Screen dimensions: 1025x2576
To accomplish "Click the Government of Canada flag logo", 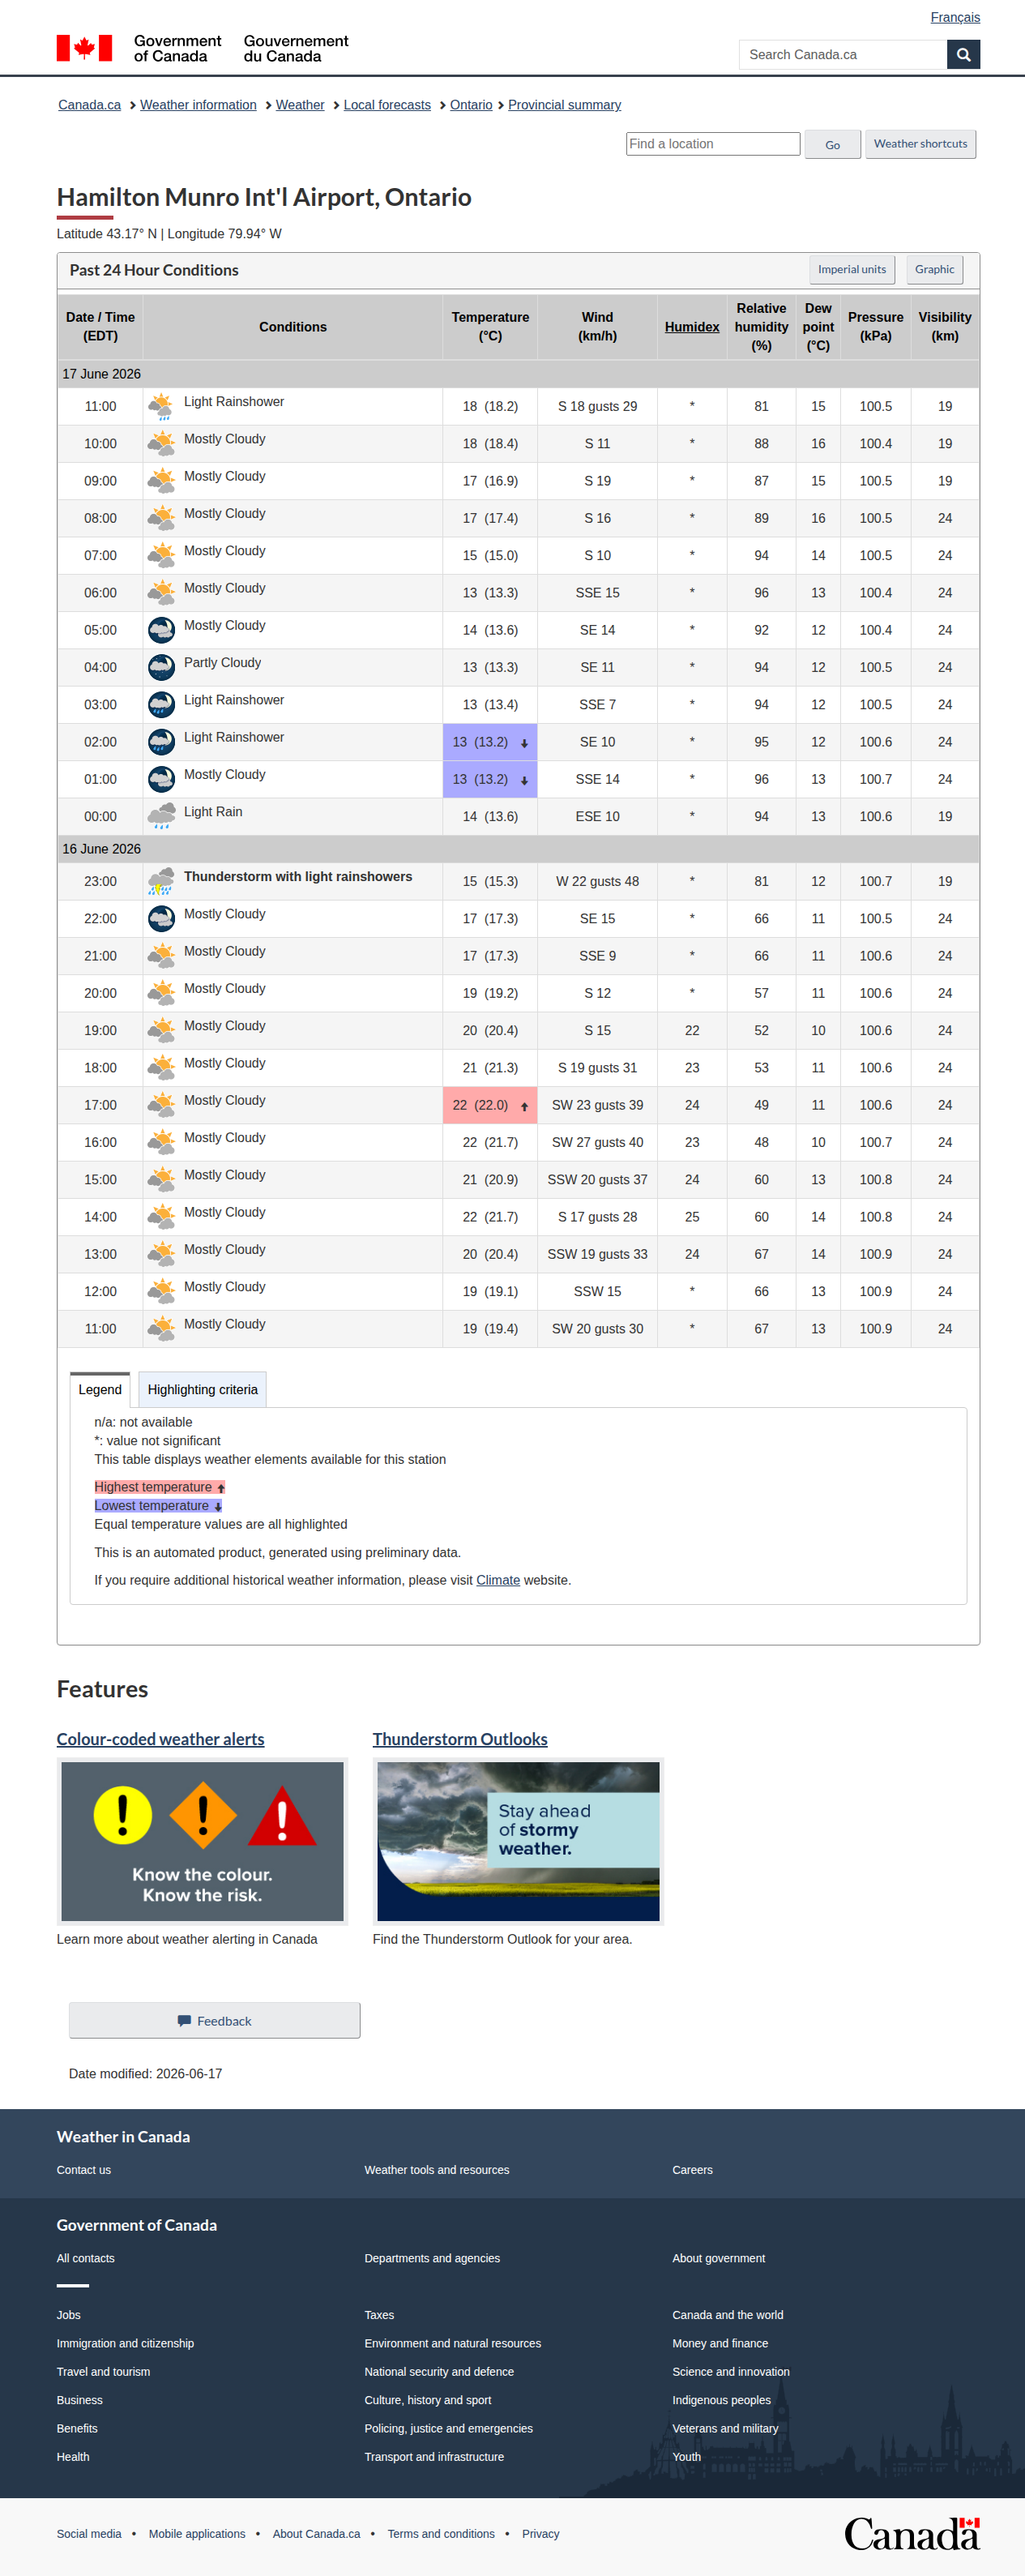I will tap(84, 48).
